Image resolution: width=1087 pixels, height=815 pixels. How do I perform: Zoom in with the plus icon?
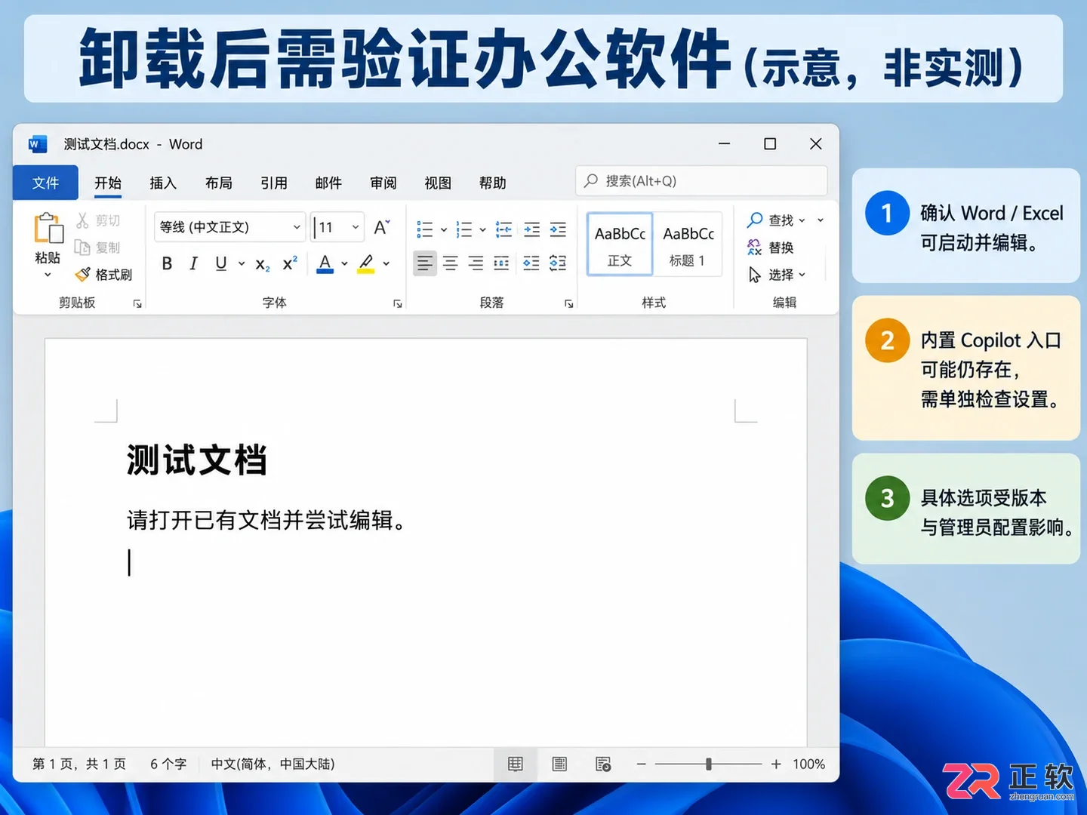776,764
